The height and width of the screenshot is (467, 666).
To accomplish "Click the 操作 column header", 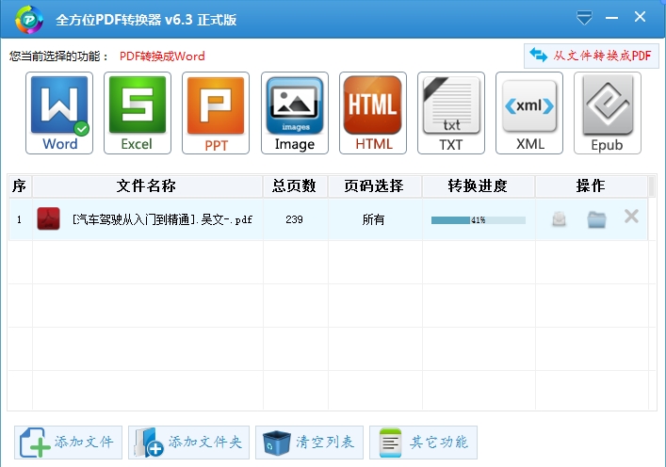I will pos(591,185).
